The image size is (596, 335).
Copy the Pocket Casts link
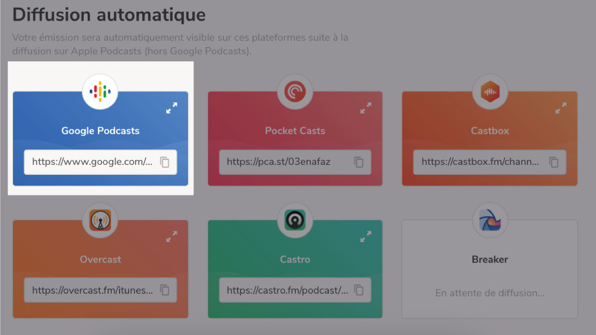click(359, 162)
